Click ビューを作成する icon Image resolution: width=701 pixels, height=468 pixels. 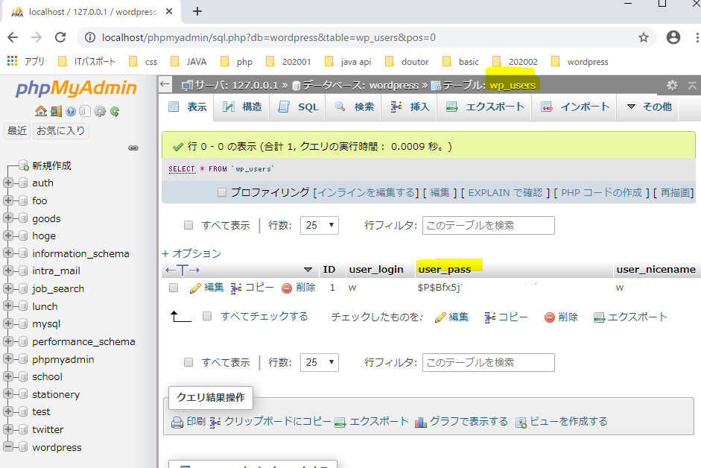pos(521,423)
